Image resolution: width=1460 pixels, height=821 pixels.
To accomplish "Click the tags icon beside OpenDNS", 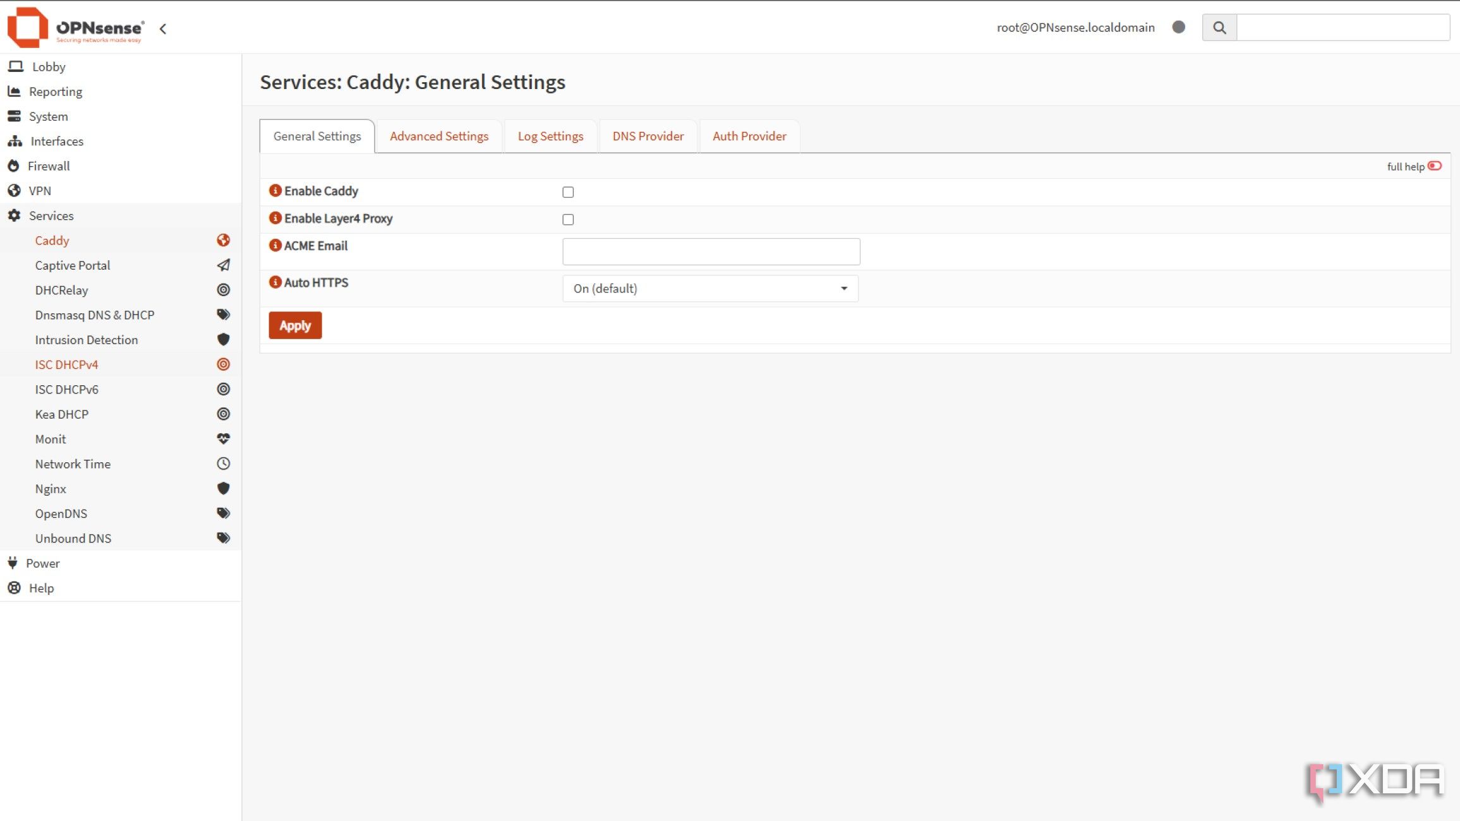I will pyautogui.click(x=223, y=513).
